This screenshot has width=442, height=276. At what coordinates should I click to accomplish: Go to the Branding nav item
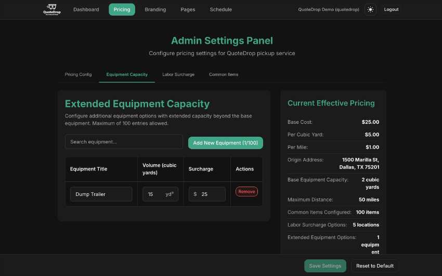pyautogui.click(x=155, y=9)
